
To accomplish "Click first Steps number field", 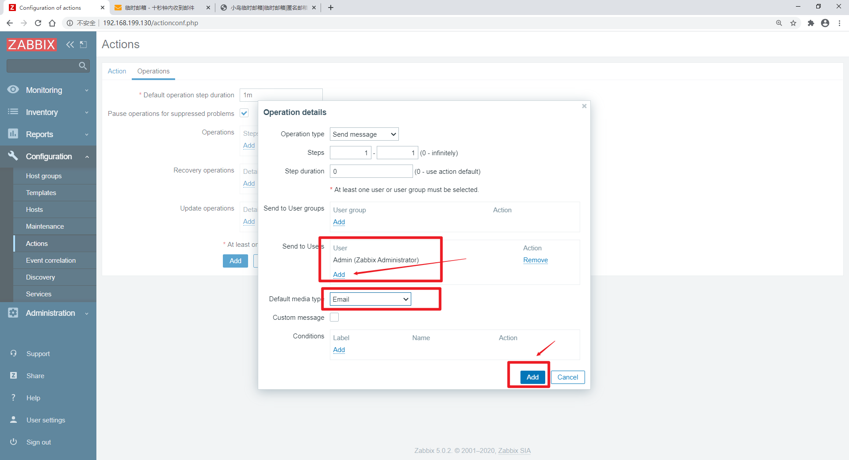I will point(350,153).
